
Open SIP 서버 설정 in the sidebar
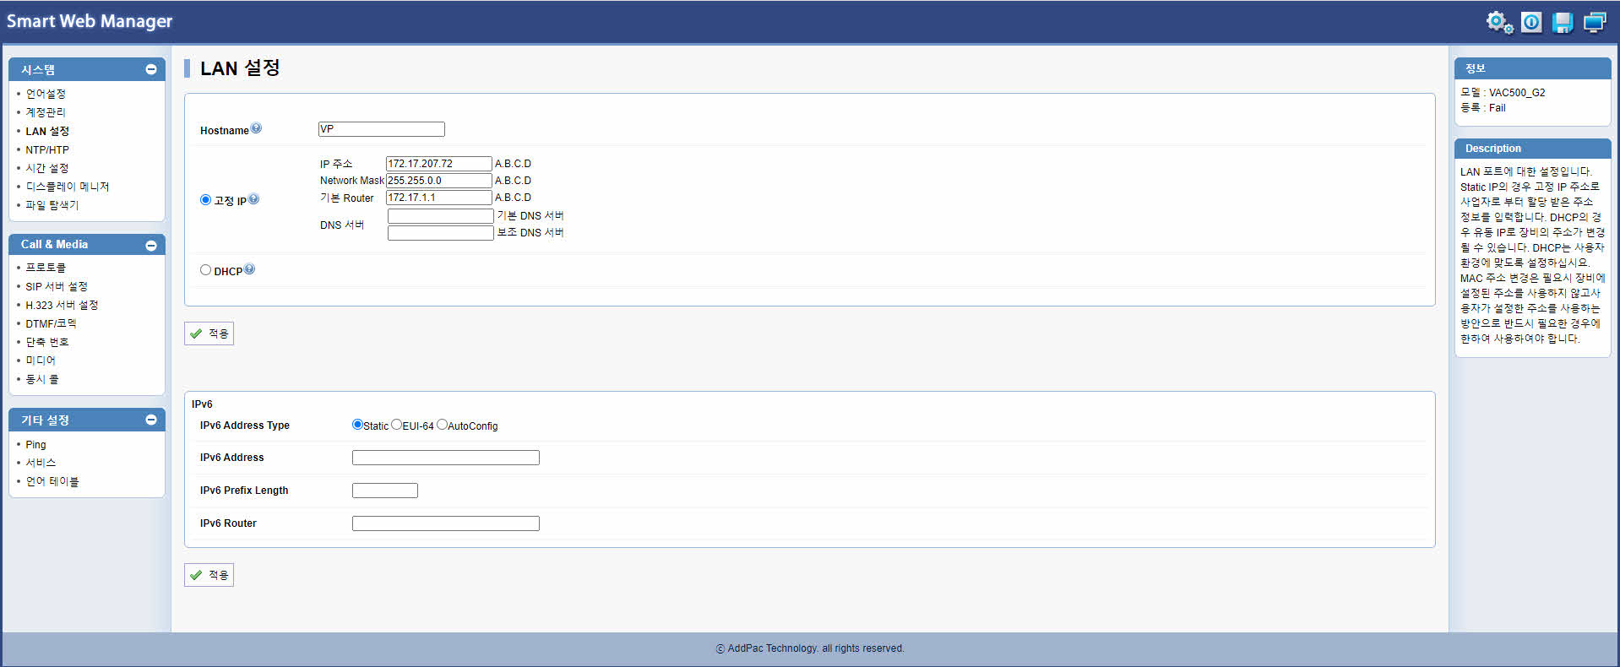57,286
